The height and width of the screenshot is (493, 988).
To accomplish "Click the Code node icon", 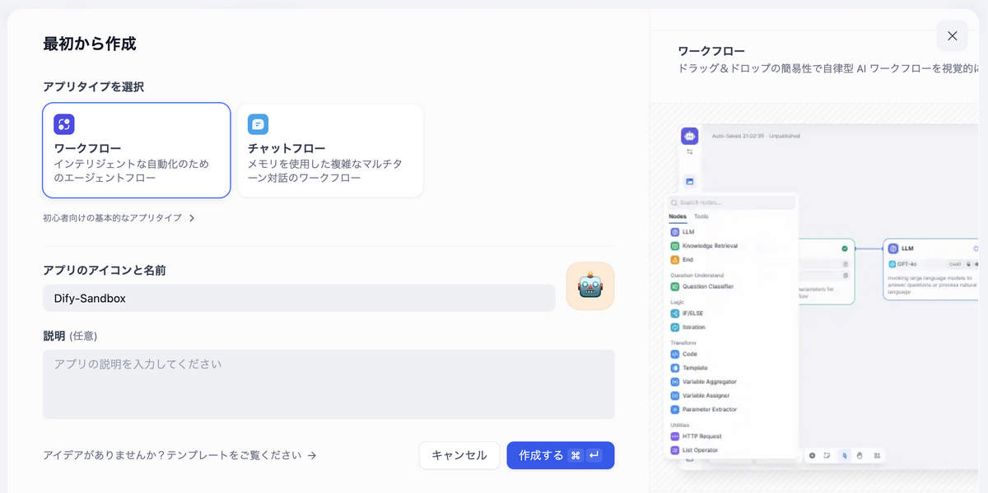I will [675, 354].
